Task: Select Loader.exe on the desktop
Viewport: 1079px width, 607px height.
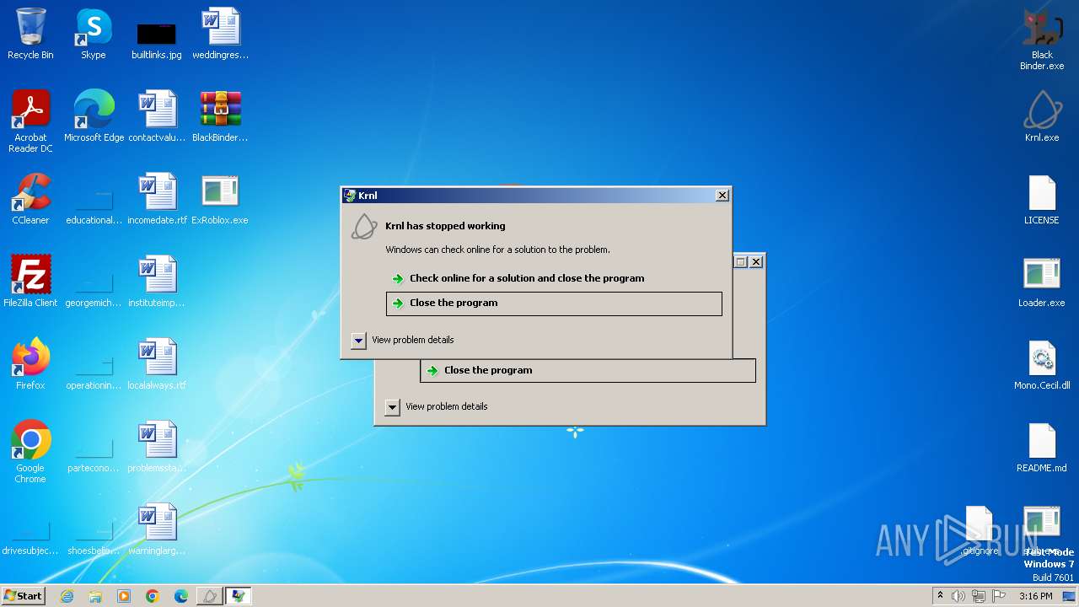Action: [1042, 282]
